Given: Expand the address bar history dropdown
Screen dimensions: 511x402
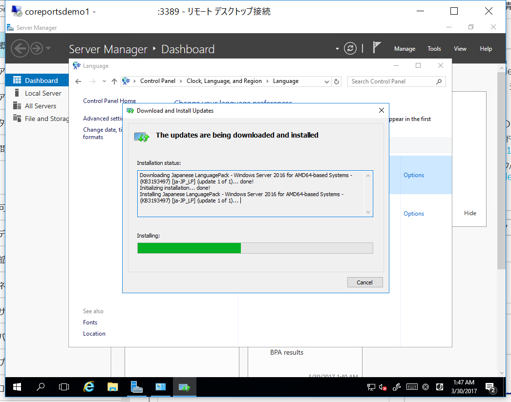Looking at the screenshot, I should click(326, 81).
